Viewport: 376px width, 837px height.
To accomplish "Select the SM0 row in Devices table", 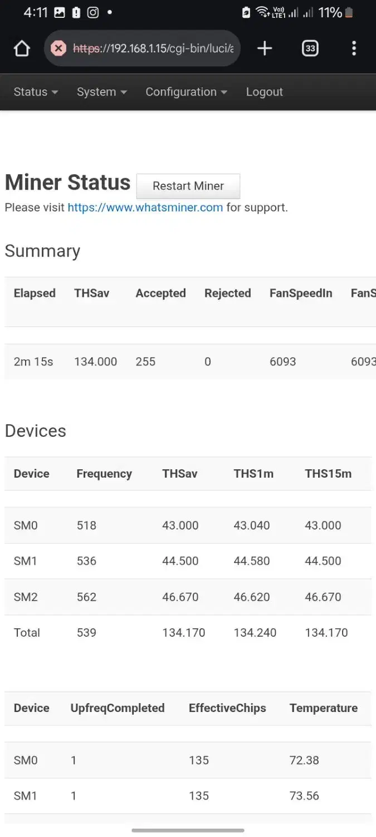I will point(26,525).
